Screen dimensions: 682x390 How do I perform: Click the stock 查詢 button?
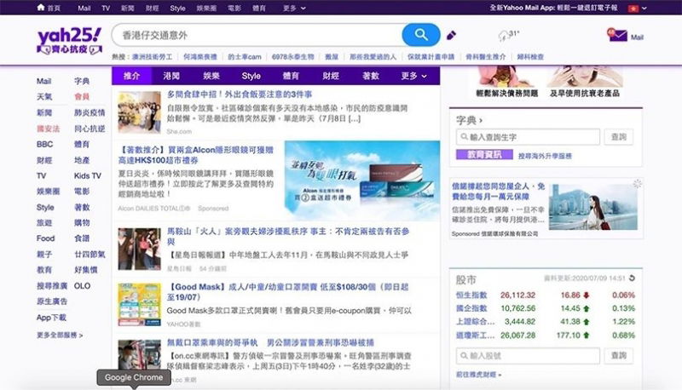(619, 356)
